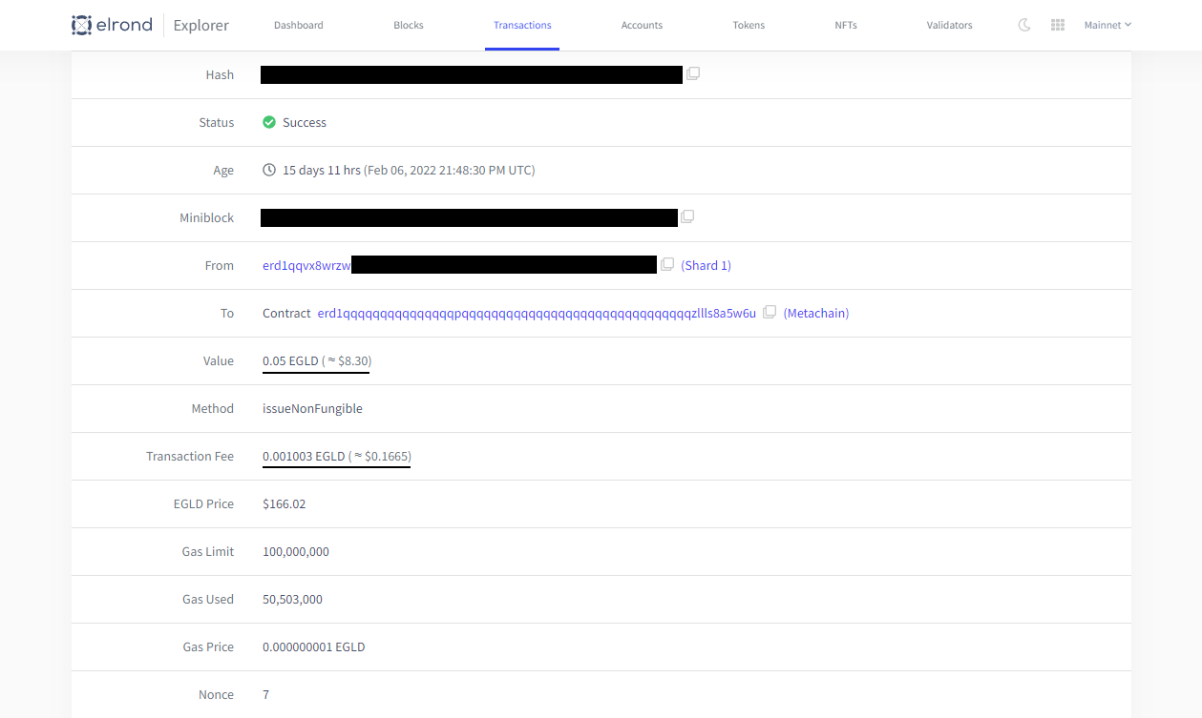Navigate to the NFTs tab
This screenshot has height=718, width=1202.
[846, 25]
